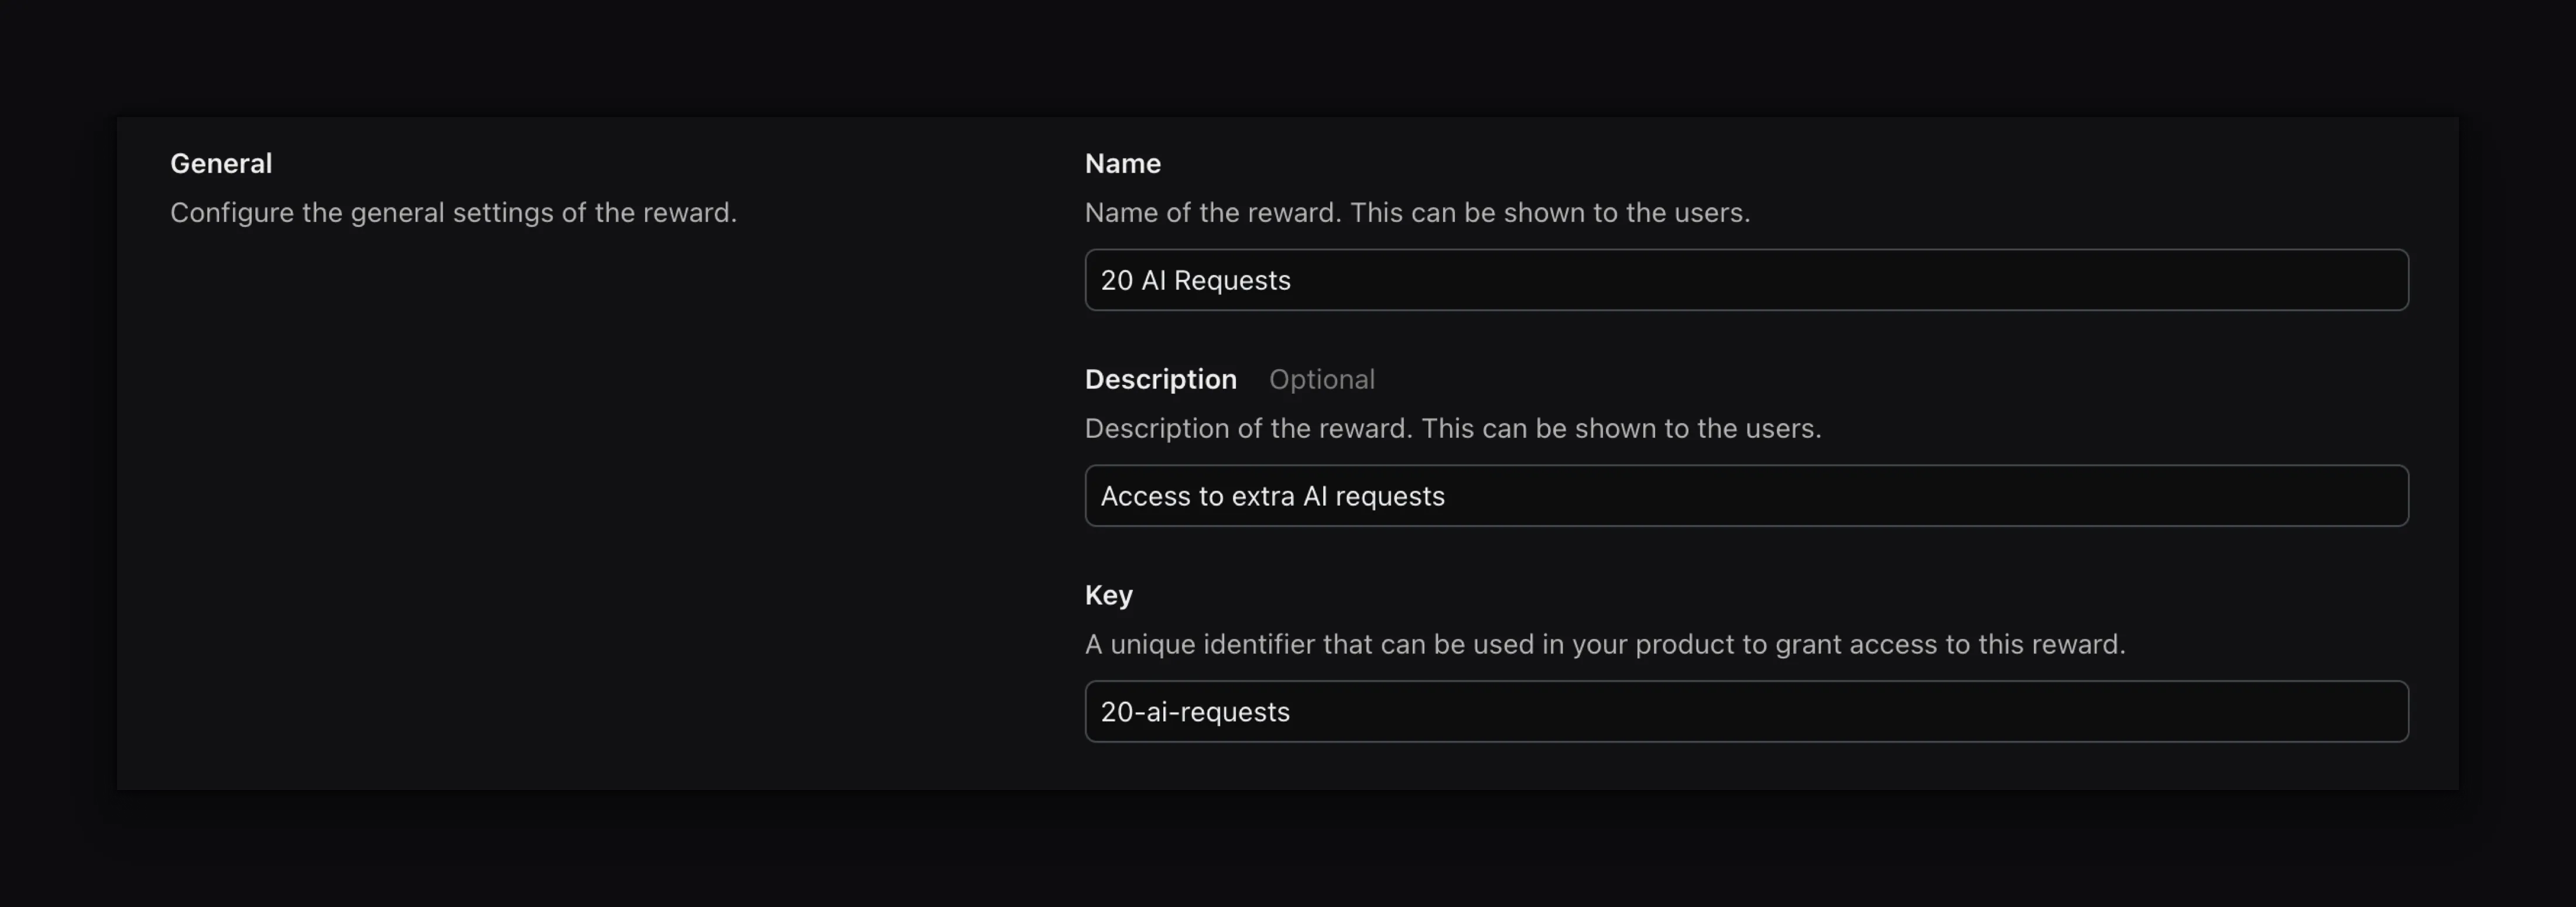Click the description helper text below Description label

[1452, 428]
